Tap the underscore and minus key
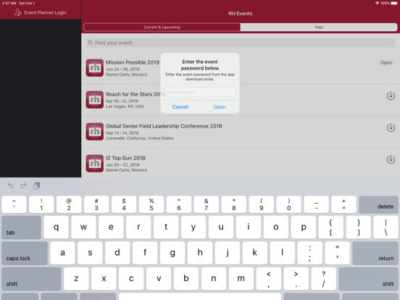The image size is (400, 300). click(317, 204)
